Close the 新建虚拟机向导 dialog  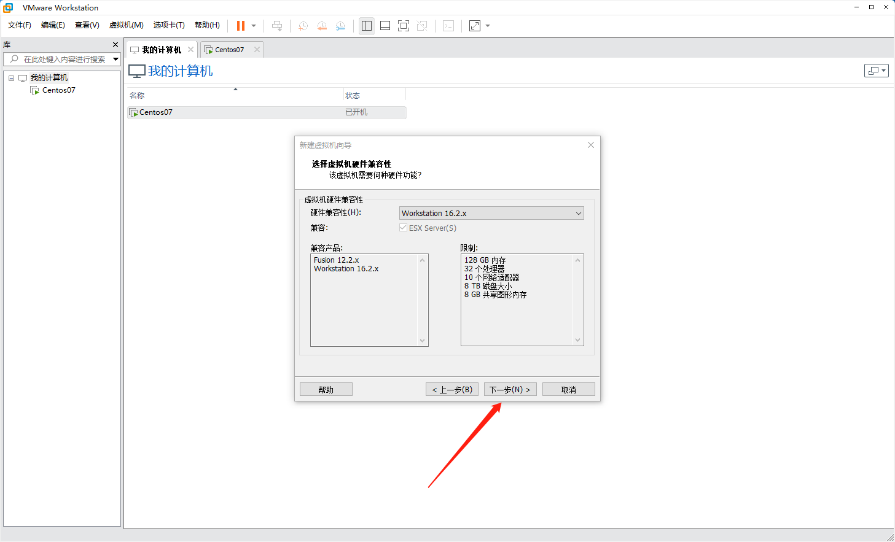point(591,145)
